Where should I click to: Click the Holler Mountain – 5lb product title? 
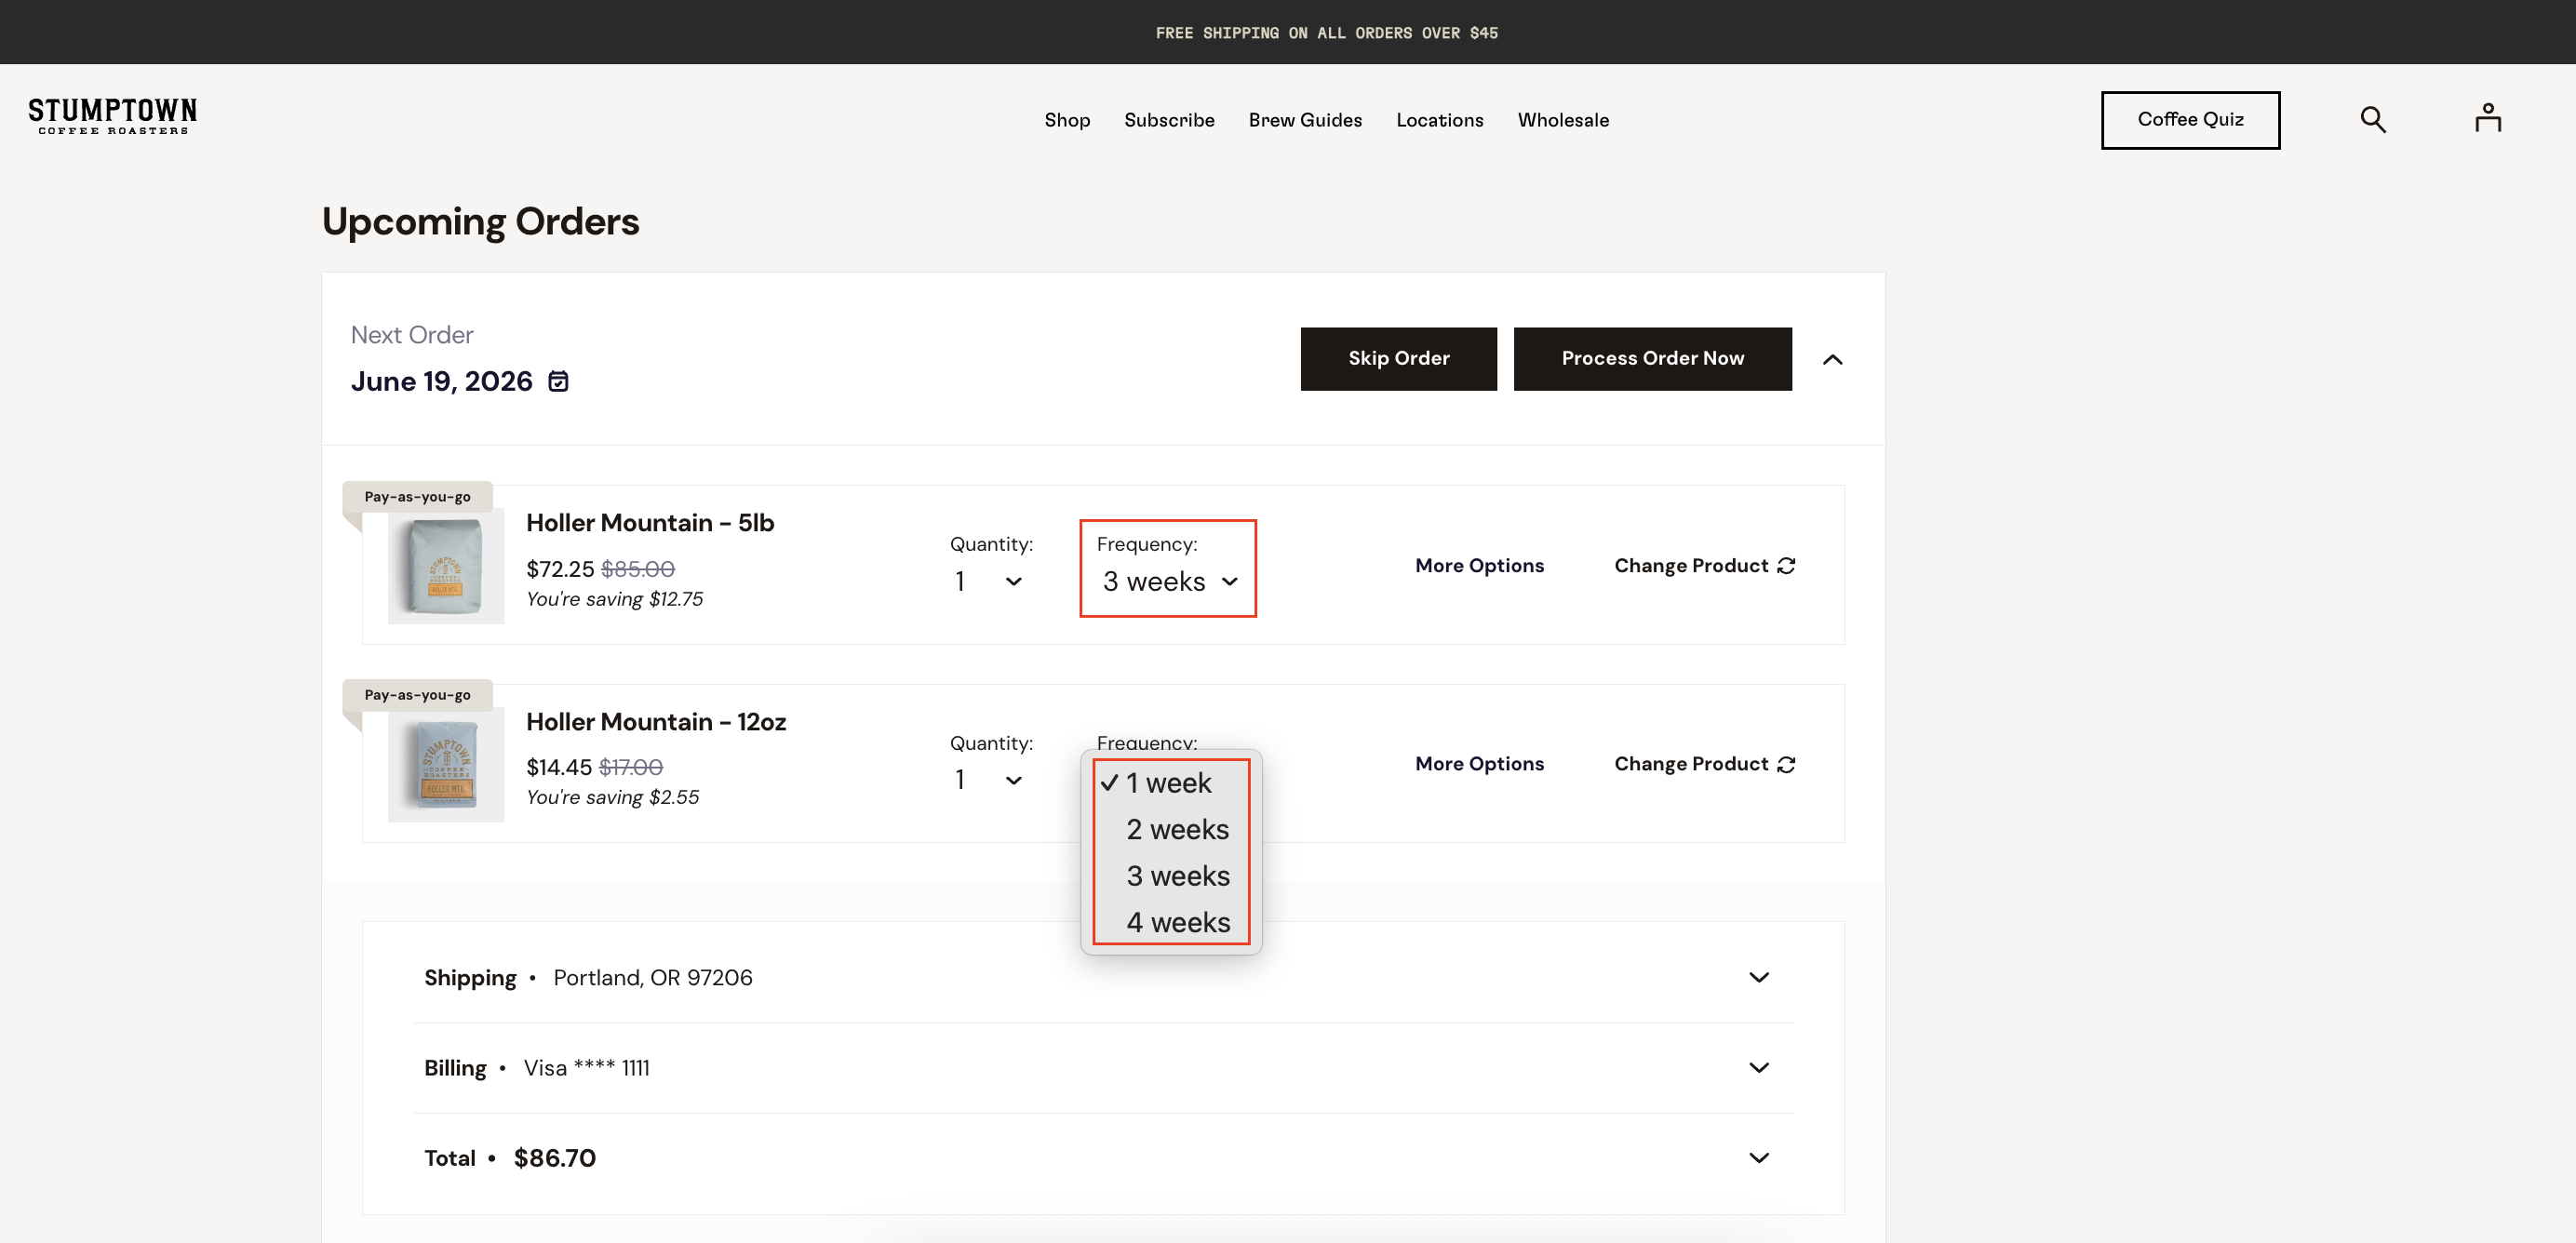650,523
